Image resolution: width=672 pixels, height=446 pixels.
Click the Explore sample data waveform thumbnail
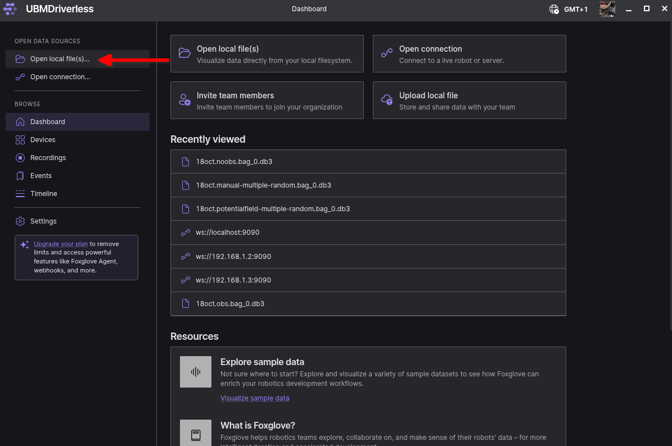196,372
